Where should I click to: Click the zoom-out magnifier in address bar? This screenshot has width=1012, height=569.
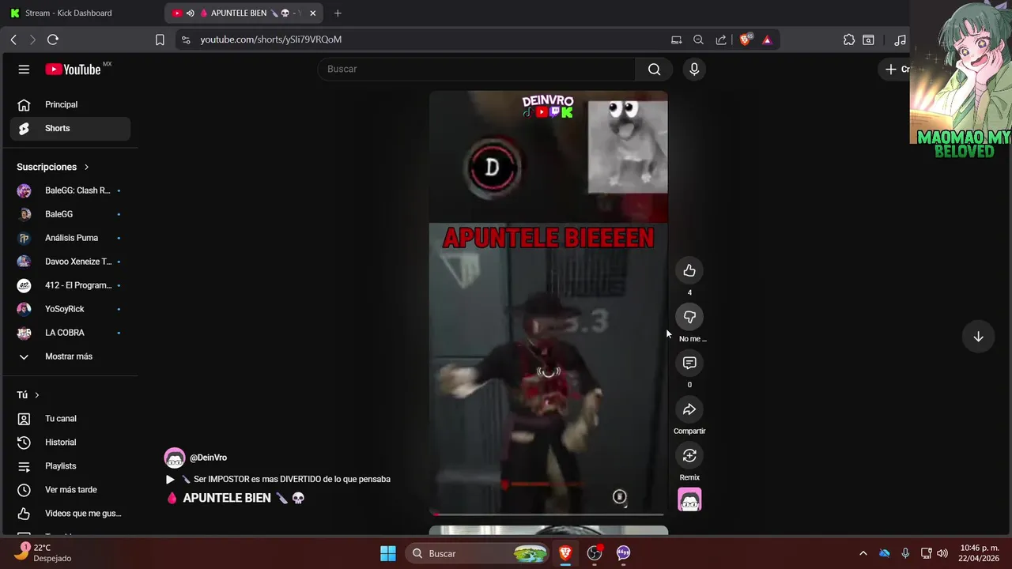[x=698, y=40]
